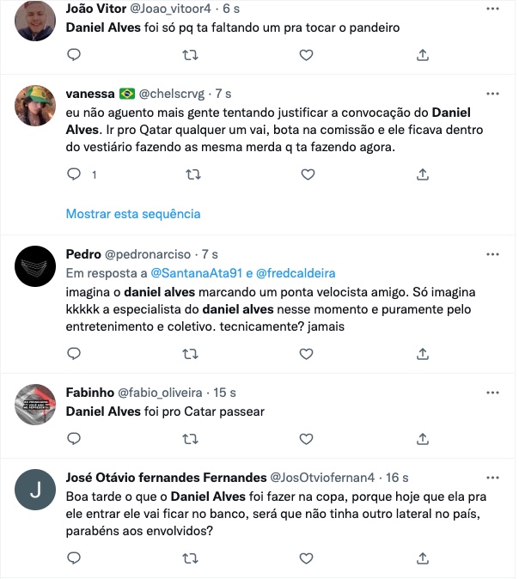This screenshot has width=519, height=579.
Task: Like João Vitor's tweet
Action: [x=306, y=55]
